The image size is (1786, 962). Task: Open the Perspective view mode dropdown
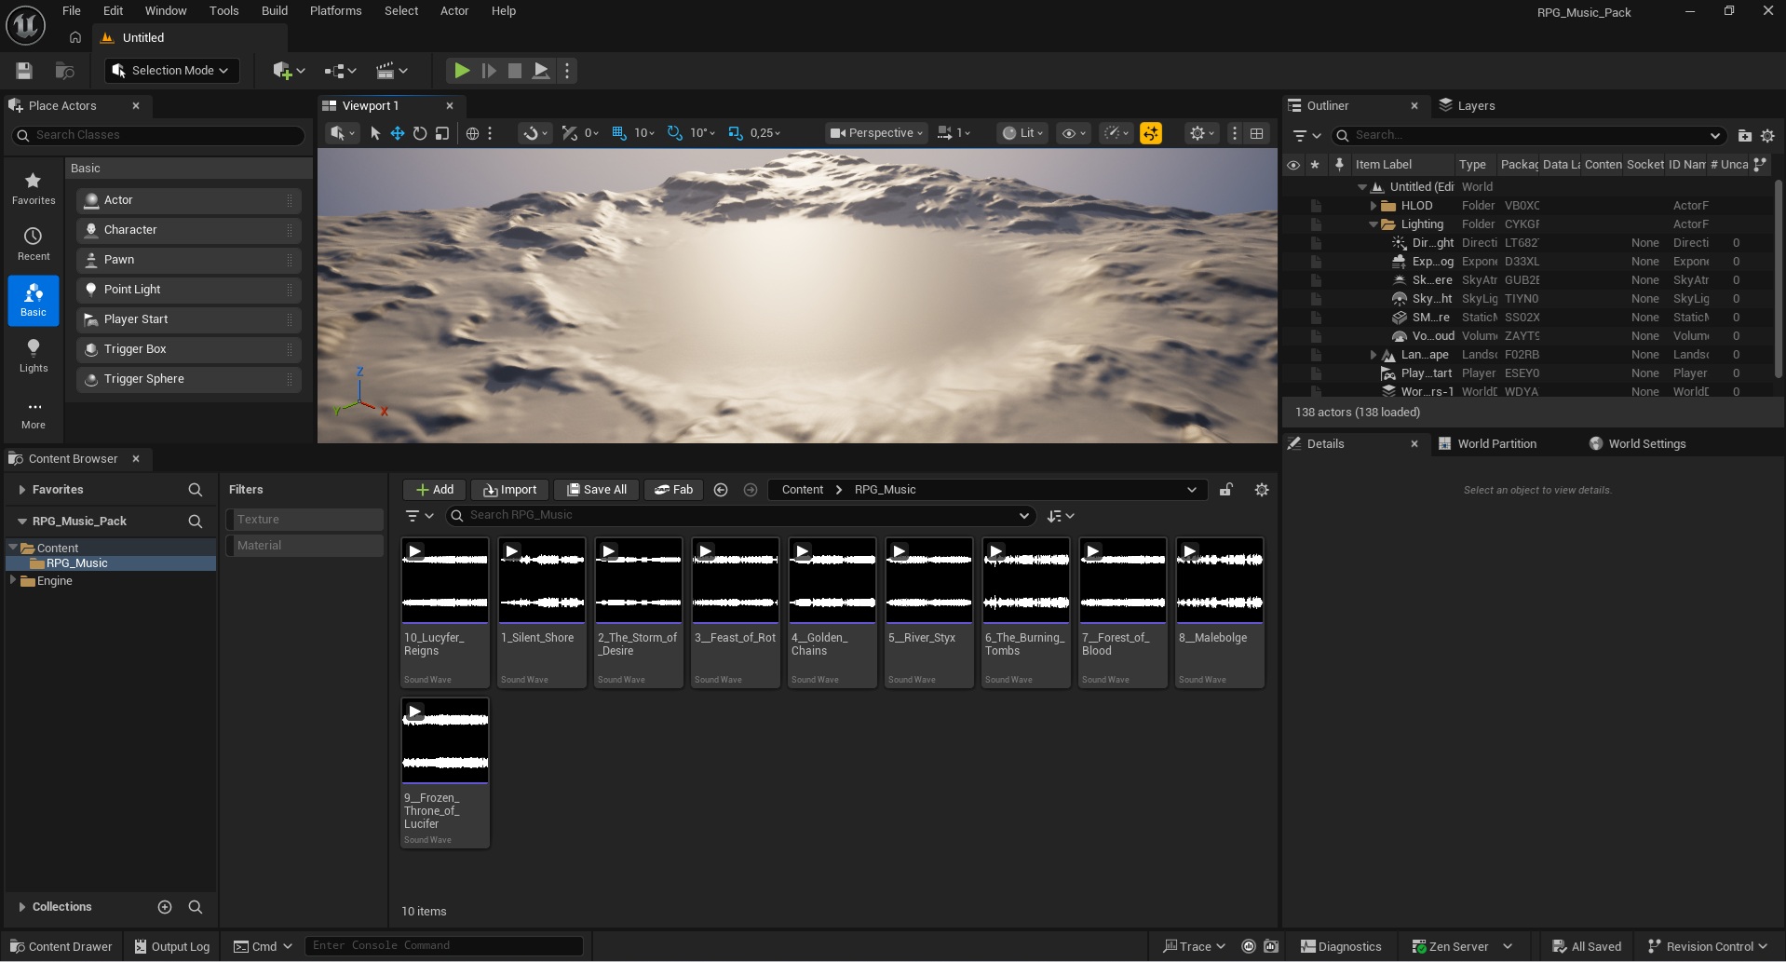pyautogui.click(x=875, y=133)
